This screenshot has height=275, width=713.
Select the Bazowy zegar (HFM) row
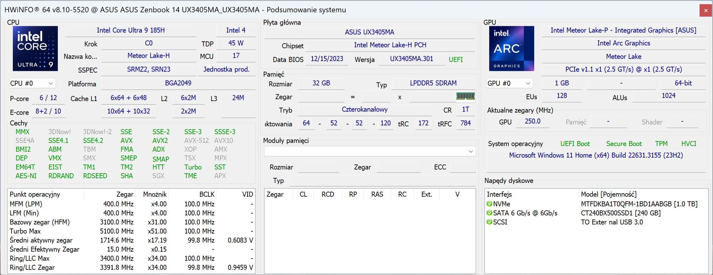pyautogui.click(x=131, y=222)
